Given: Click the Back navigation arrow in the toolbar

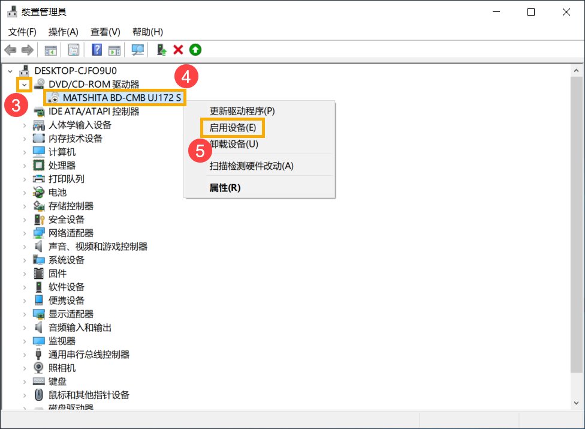Looking at the screenshot, I should coord(12,50).
